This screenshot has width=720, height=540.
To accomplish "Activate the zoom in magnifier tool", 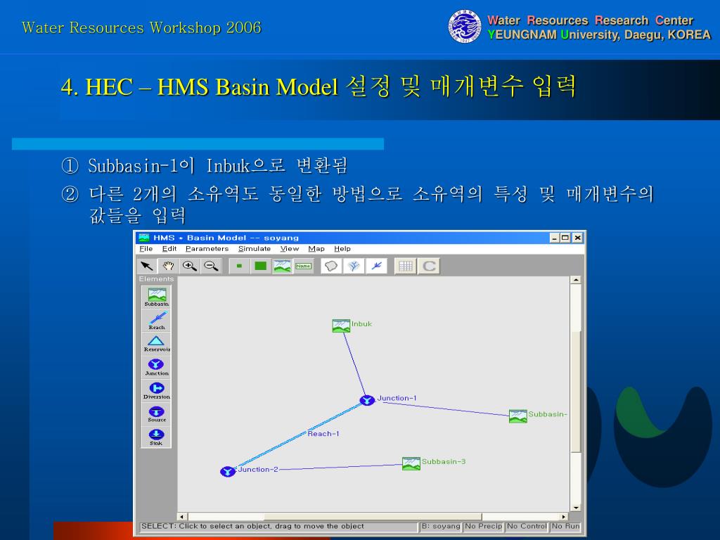I will [x=189, y=266].
